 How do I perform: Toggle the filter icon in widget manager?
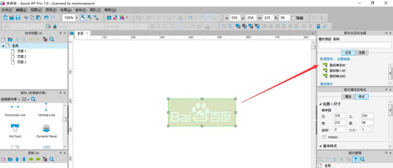355,159
